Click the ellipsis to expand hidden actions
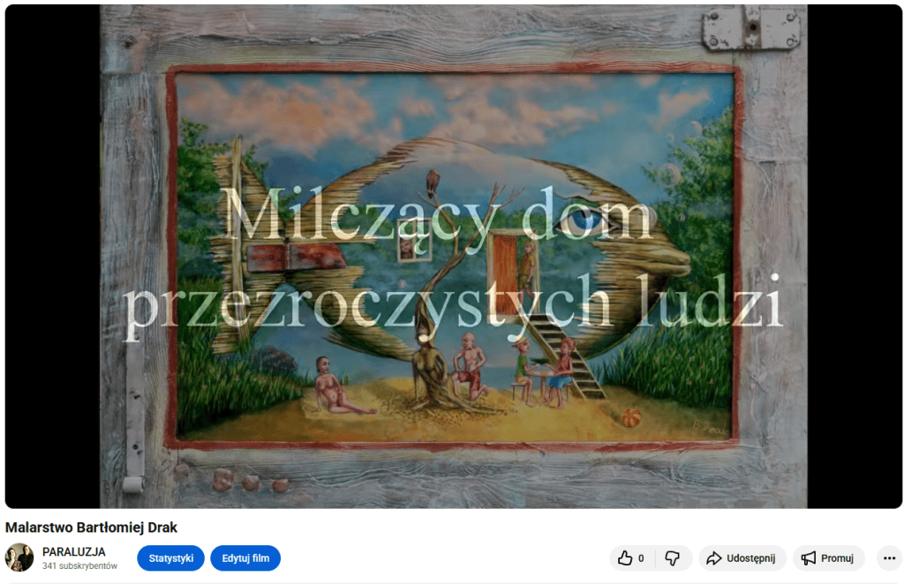 890,558
